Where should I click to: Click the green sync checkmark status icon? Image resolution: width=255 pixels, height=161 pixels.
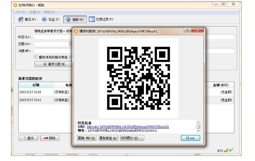[231, 150]
